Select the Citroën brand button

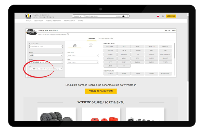[110, 50]
